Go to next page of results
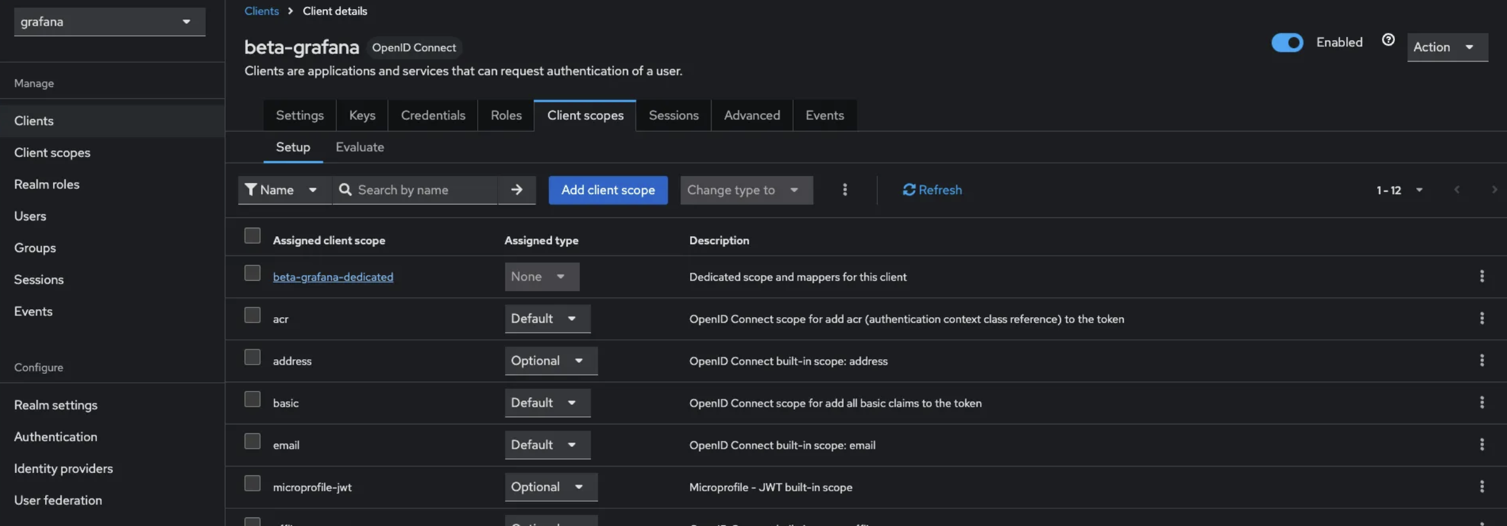1507x526 pixels. [x=1494, y=190]
